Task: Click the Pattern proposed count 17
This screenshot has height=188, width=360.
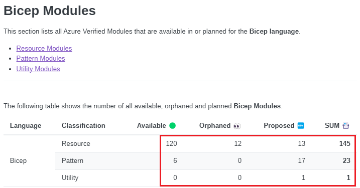Action: (301, 160)
